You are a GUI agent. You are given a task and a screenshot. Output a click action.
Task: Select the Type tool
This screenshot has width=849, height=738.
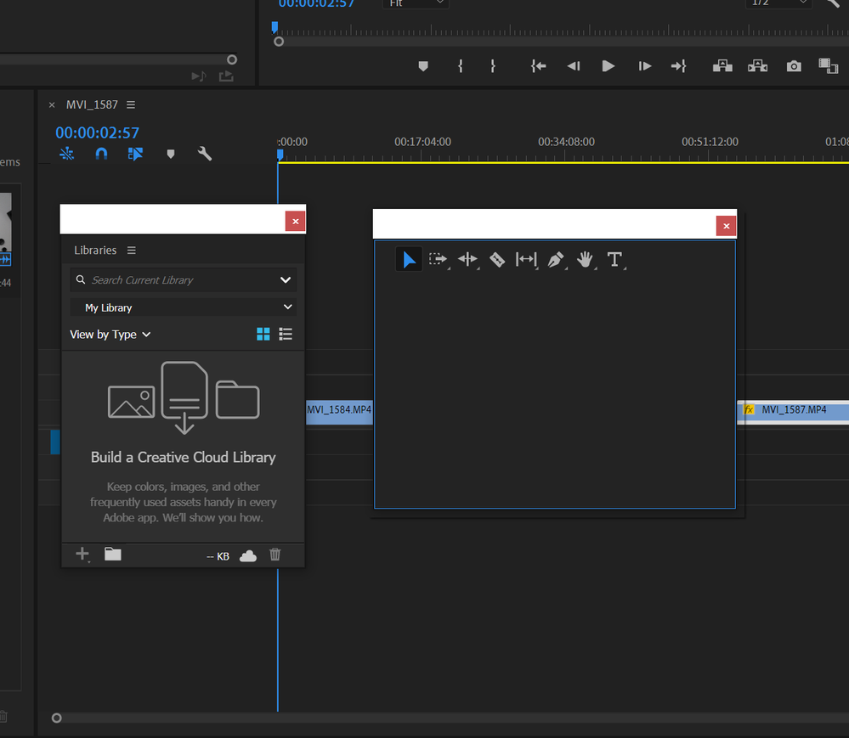pyautogui.click(x=615, y=259)
